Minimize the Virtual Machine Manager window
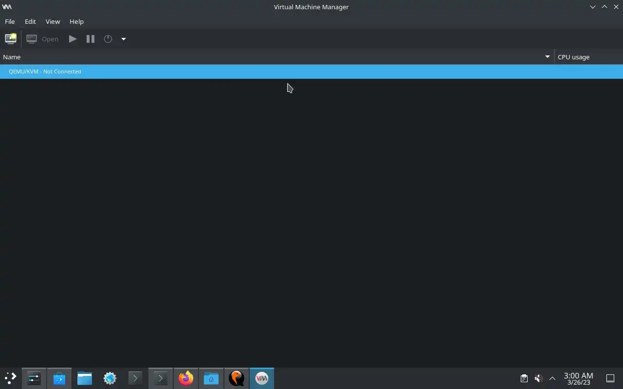 [593, 7]
